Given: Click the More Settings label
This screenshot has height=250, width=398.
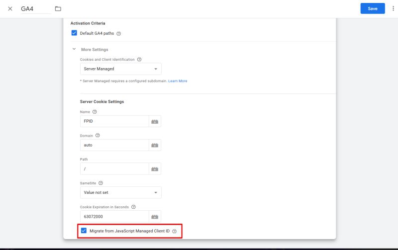Looking at the screenshot, I should pos(95,49).
